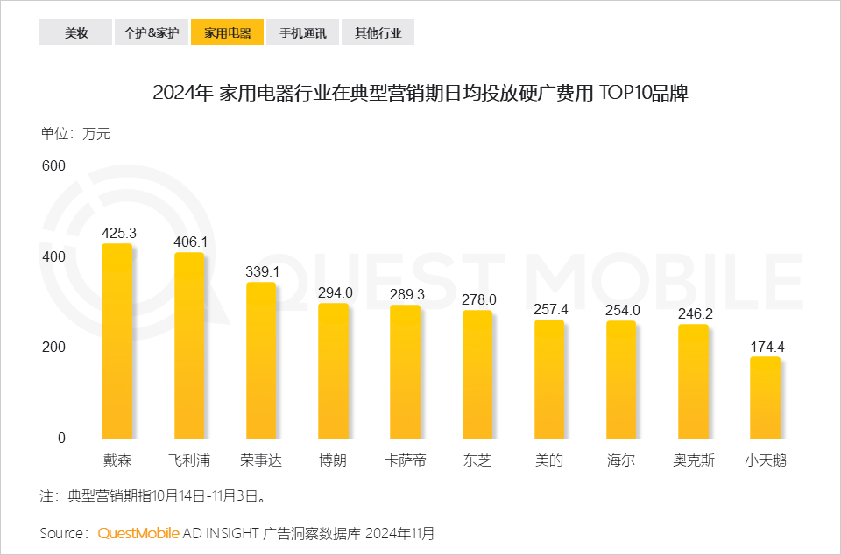Click the 海尔 axis label
The width and height of the screenshot is (841, 555).
click(621, 460)
